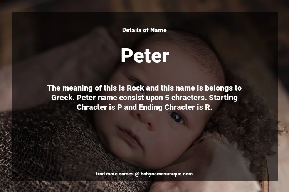
Task: Open the babynamesunique.com link
Action: (x=166, y=174)
